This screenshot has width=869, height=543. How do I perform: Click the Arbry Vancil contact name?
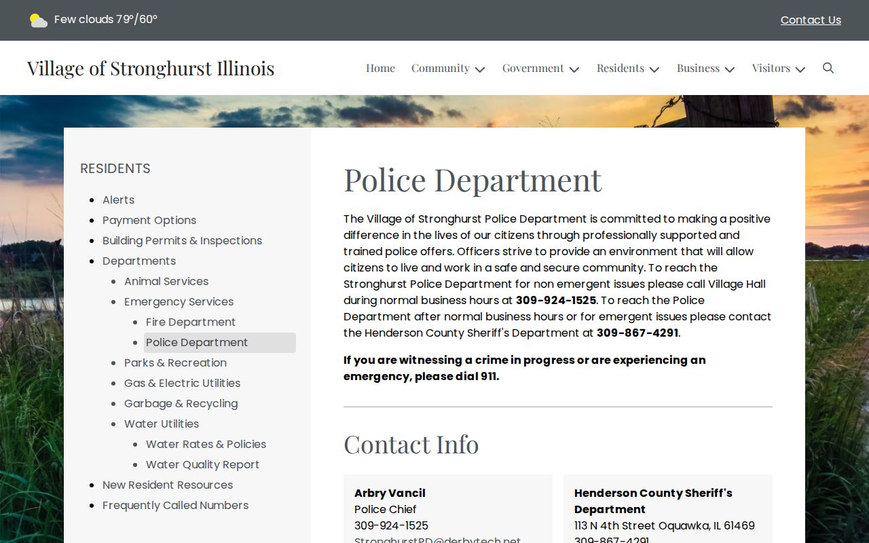pyautogui.click(x=390, y=493)
